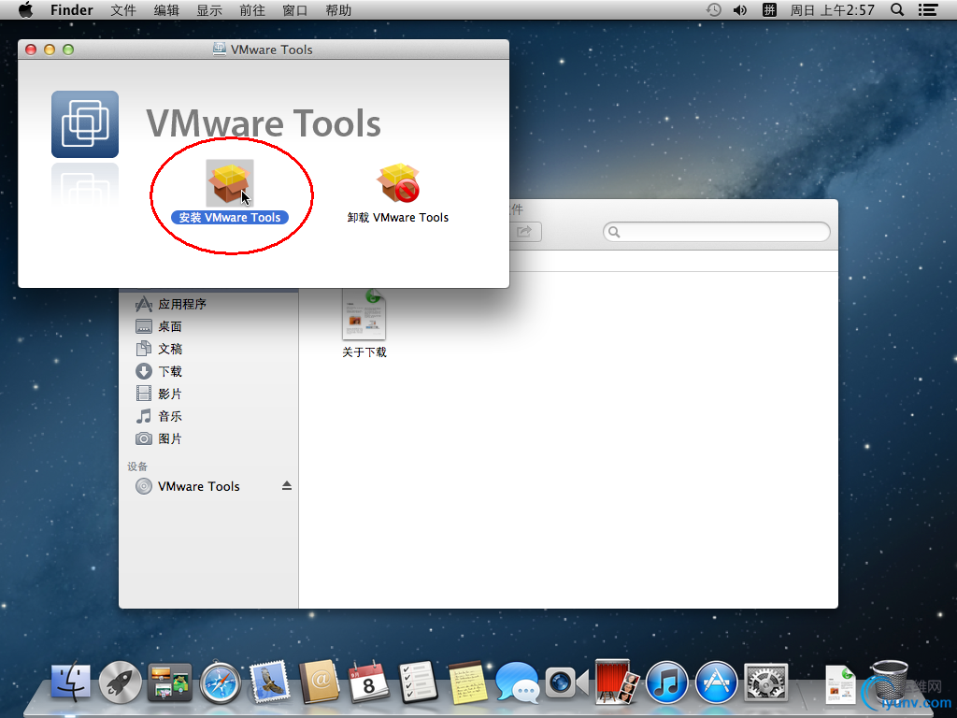The image size is (957, 718).
Task: Zoom the VMware Tools window
Action: pyautogui.click(x=68, y=50)
